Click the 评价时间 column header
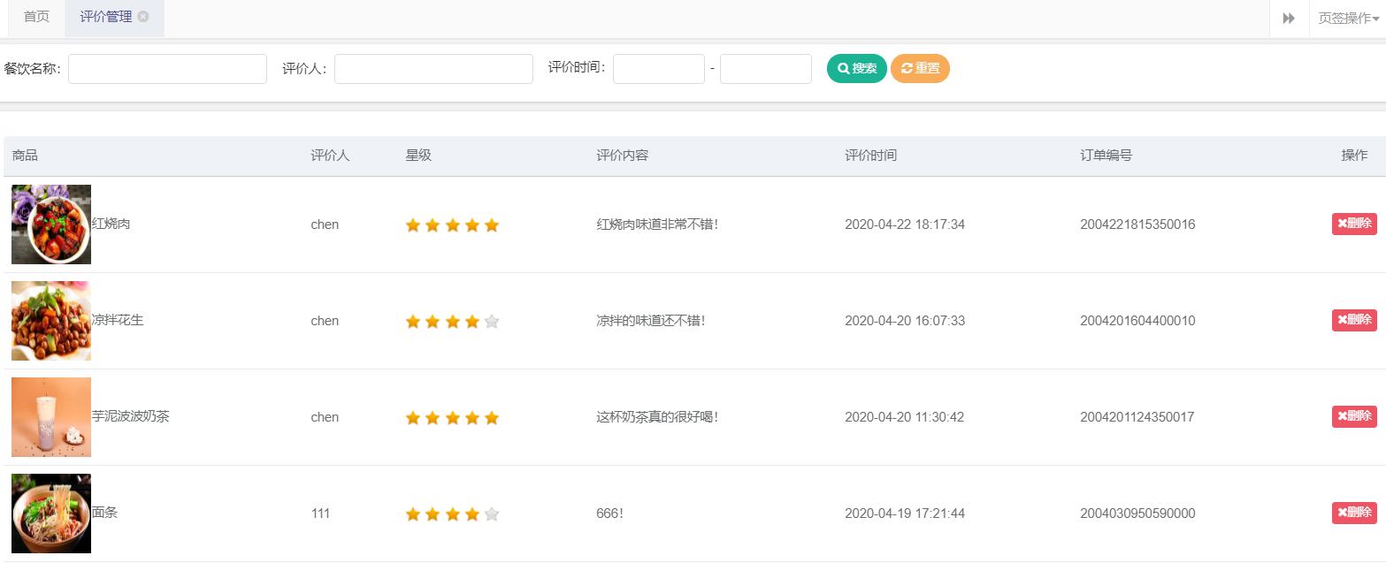 [x=871, y=156]
